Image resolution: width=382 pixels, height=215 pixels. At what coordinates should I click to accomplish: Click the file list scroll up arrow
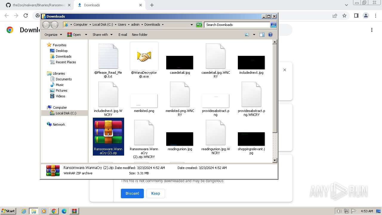click(x=275, y=42)
